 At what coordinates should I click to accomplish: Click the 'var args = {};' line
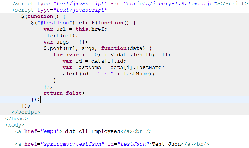pos(65,42)
